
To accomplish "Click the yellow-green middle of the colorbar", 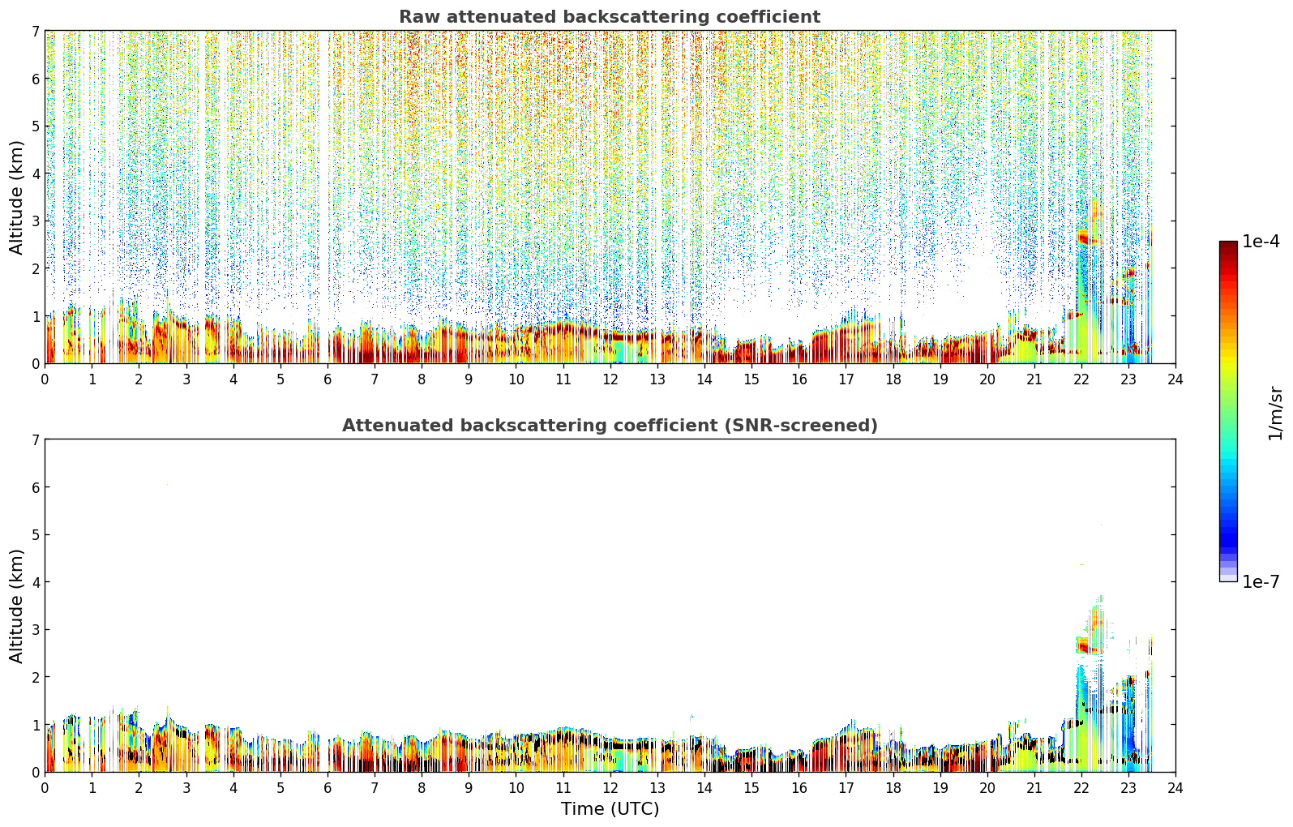I will (1228, 377).
